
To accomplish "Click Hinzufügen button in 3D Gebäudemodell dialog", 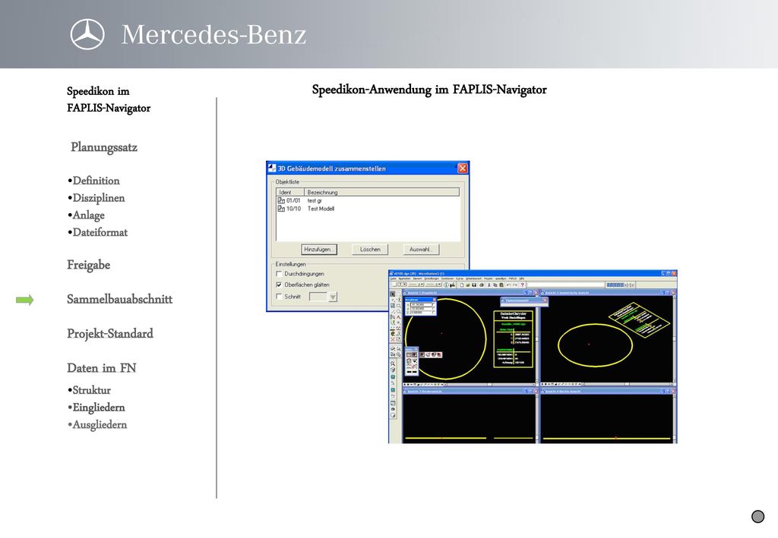I will (x=319, y=249).
